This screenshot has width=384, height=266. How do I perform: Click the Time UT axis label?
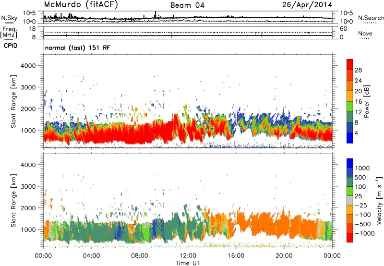(x=188, y=263)
